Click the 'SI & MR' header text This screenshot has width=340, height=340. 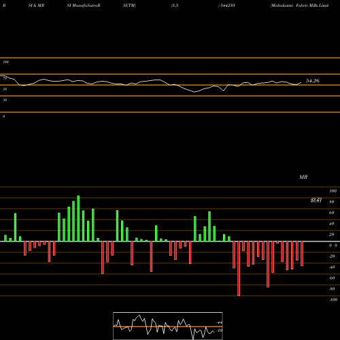[x=36, y=5]
